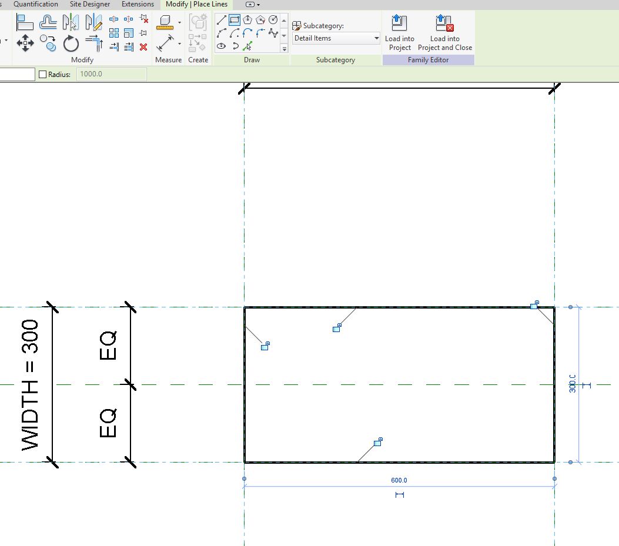The width and height of the screenshot is (619, 546).
Task: Unlock the padlock constraint on the top-right corner
Action: coord(534,305)
